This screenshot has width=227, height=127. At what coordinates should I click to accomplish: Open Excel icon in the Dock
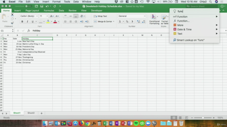(106, 123)
